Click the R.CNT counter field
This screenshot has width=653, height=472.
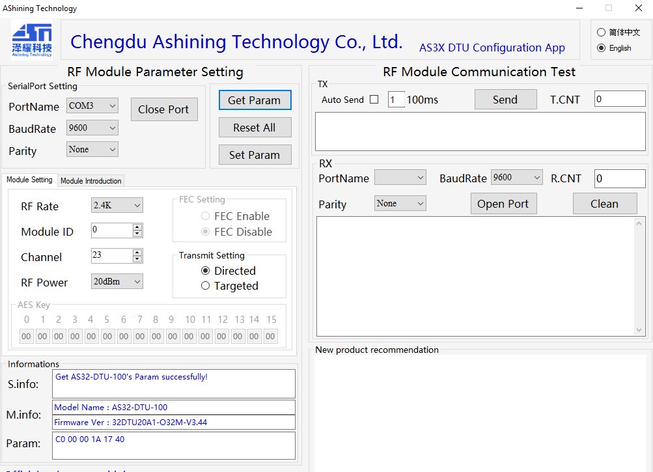tap(620, 178)
